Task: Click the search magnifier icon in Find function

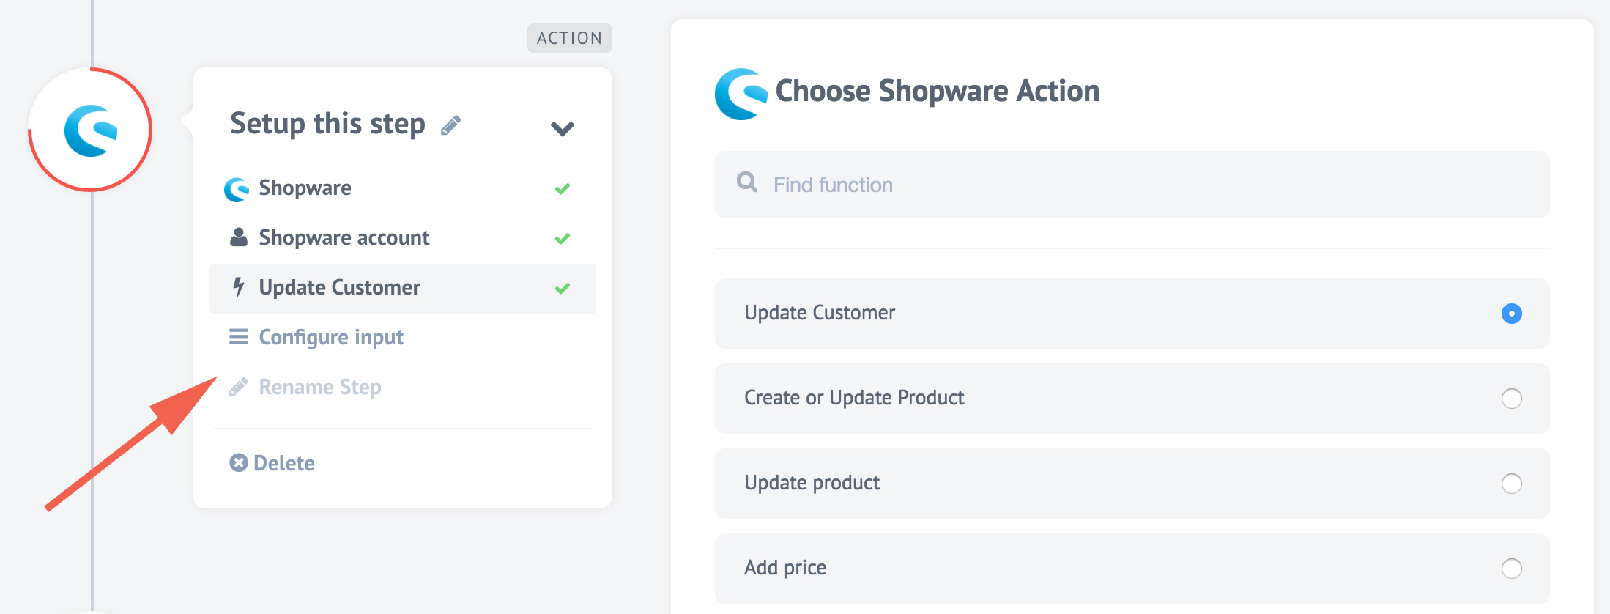Action: pos(746,182)
